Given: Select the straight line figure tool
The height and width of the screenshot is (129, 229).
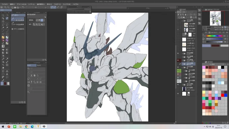Looking at the screenshot, I should pyautogui.click(x=3, y=31).
